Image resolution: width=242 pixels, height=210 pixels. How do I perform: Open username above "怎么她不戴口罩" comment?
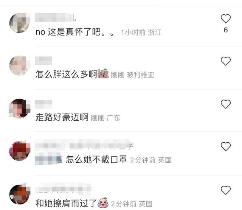click(x=84, y=145)
